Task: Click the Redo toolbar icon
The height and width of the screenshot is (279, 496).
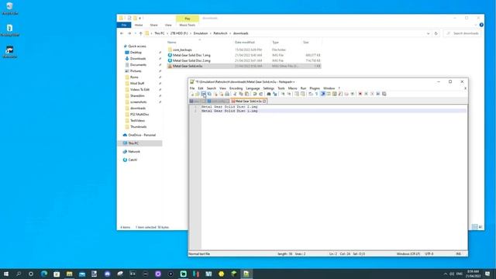Action: (x=261, y=94)
